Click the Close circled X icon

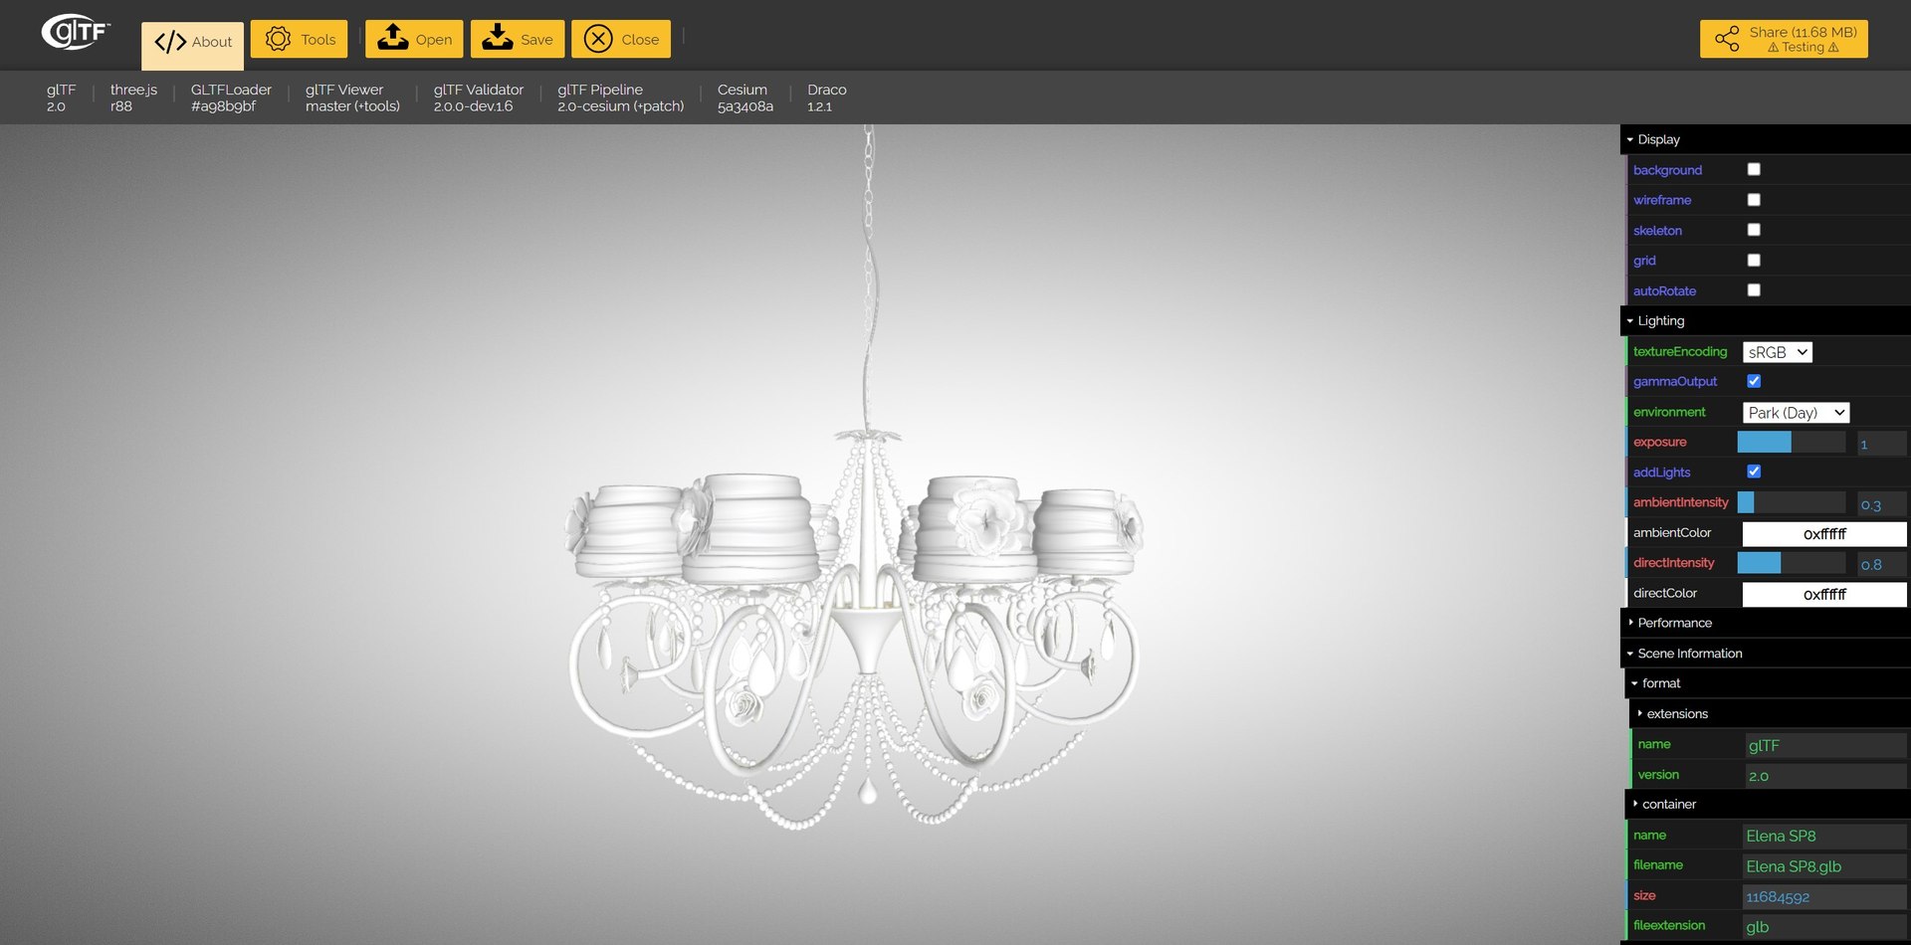(598, 39)
